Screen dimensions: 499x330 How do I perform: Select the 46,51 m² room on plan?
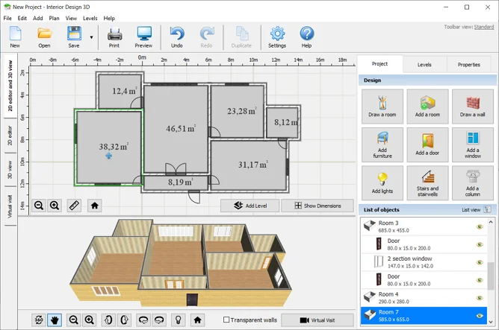pyautogui.click(x=176, y=129)
